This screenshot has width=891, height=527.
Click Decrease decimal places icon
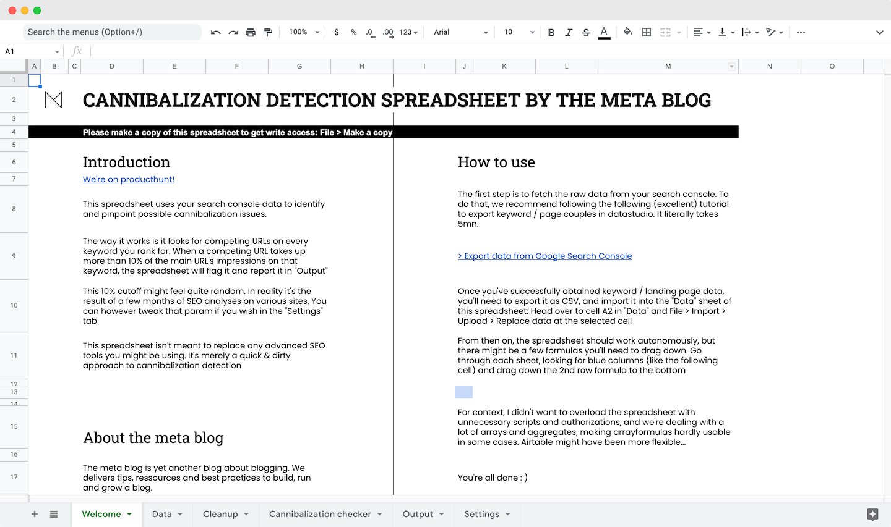click(x=369, y=32)
